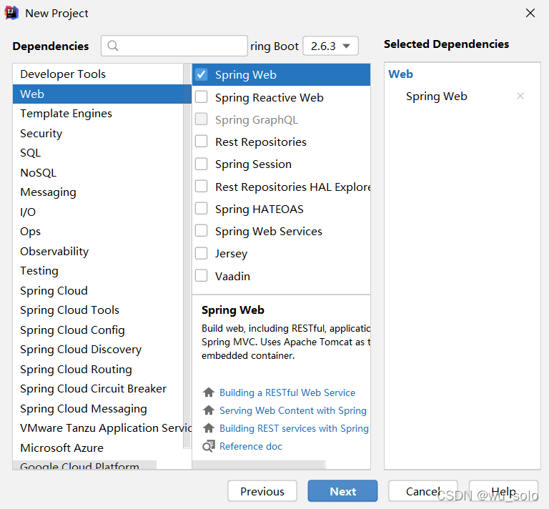
Task: Click the Cancel button
Action: tap(423, 491)
